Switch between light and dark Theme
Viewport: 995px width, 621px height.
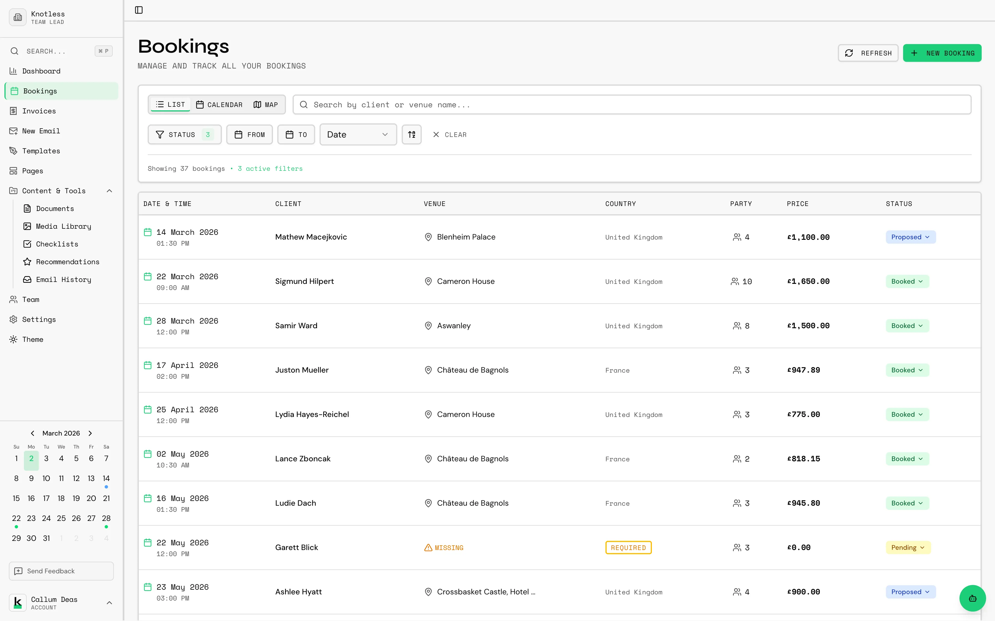click(32, 339)
